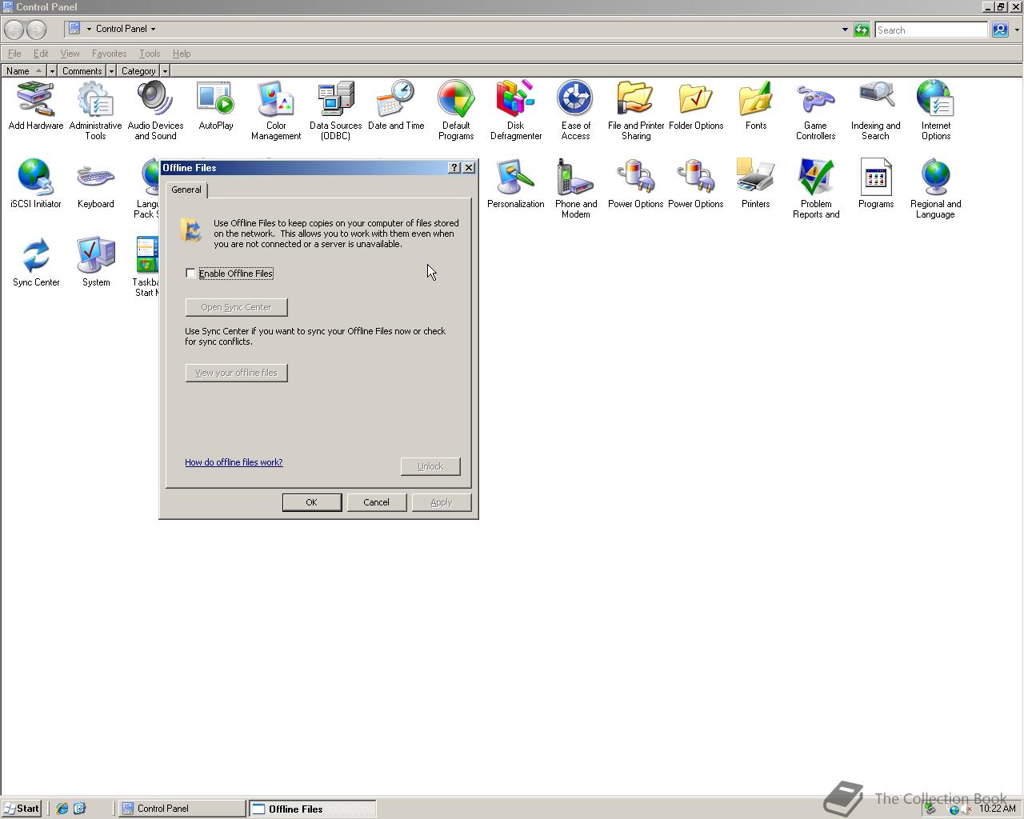The image size is (1024, 819).
Task: Open Color Management icon
Action: click(x=276, y=110)
